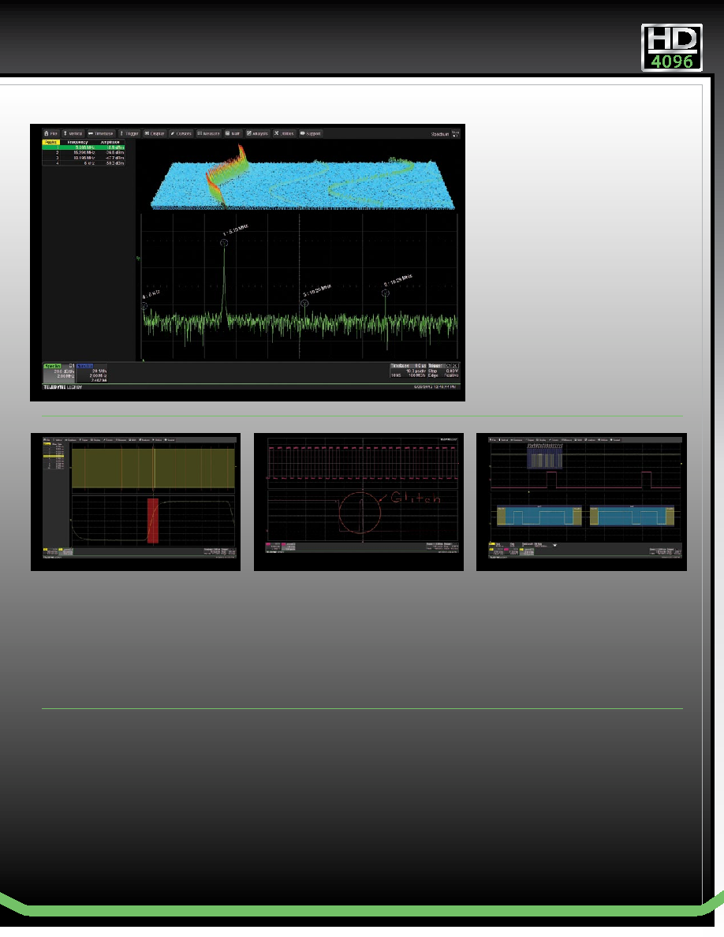Image resolution: width=724 pixels, height=937 pixels.
Task: Click the Spectrum mode icon at top right
Action: [x=456, y=134]
